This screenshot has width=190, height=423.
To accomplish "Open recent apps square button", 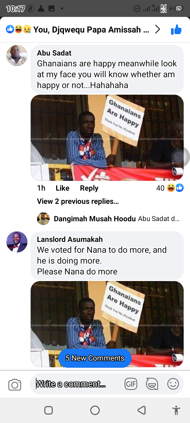I will pyautogui.click(x=49, y=410).
